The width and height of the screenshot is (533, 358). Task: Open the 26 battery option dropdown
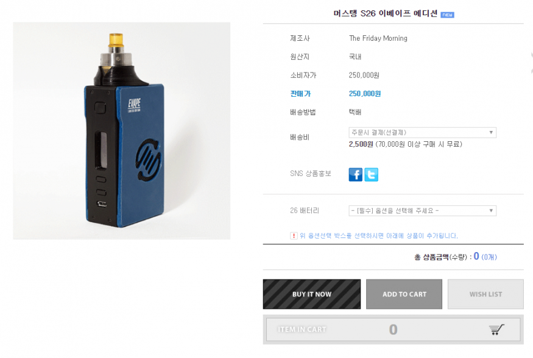[x=422, y=211]
